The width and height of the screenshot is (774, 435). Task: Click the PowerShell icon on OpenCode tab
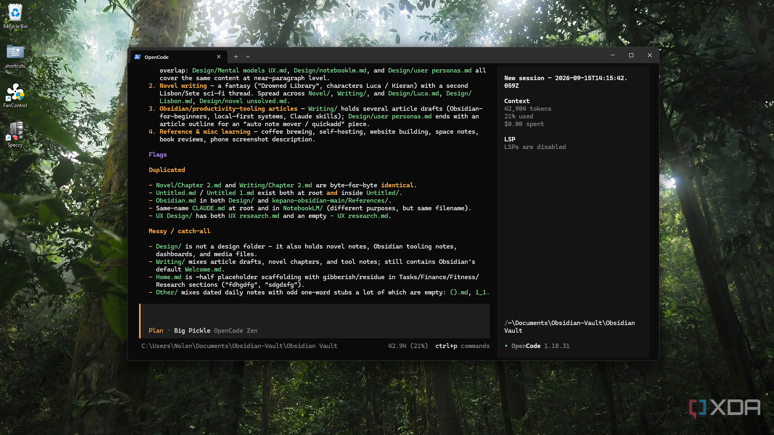(137, 57)
